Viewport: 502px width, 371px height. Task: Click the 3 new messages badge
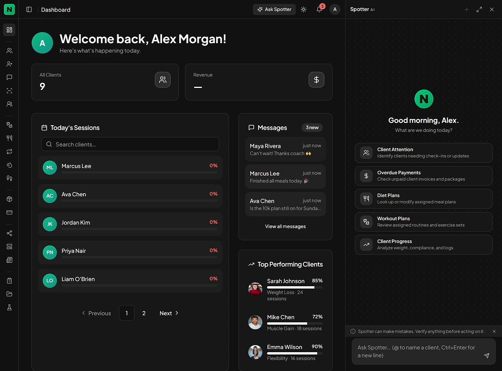coord(312,128)
